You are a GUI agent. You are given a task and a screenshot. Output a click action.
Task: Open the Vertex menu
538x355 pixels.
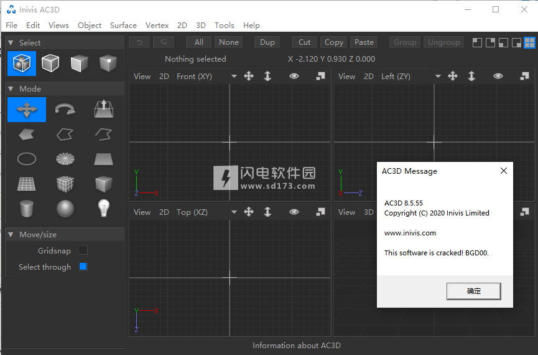coord(157,26)
